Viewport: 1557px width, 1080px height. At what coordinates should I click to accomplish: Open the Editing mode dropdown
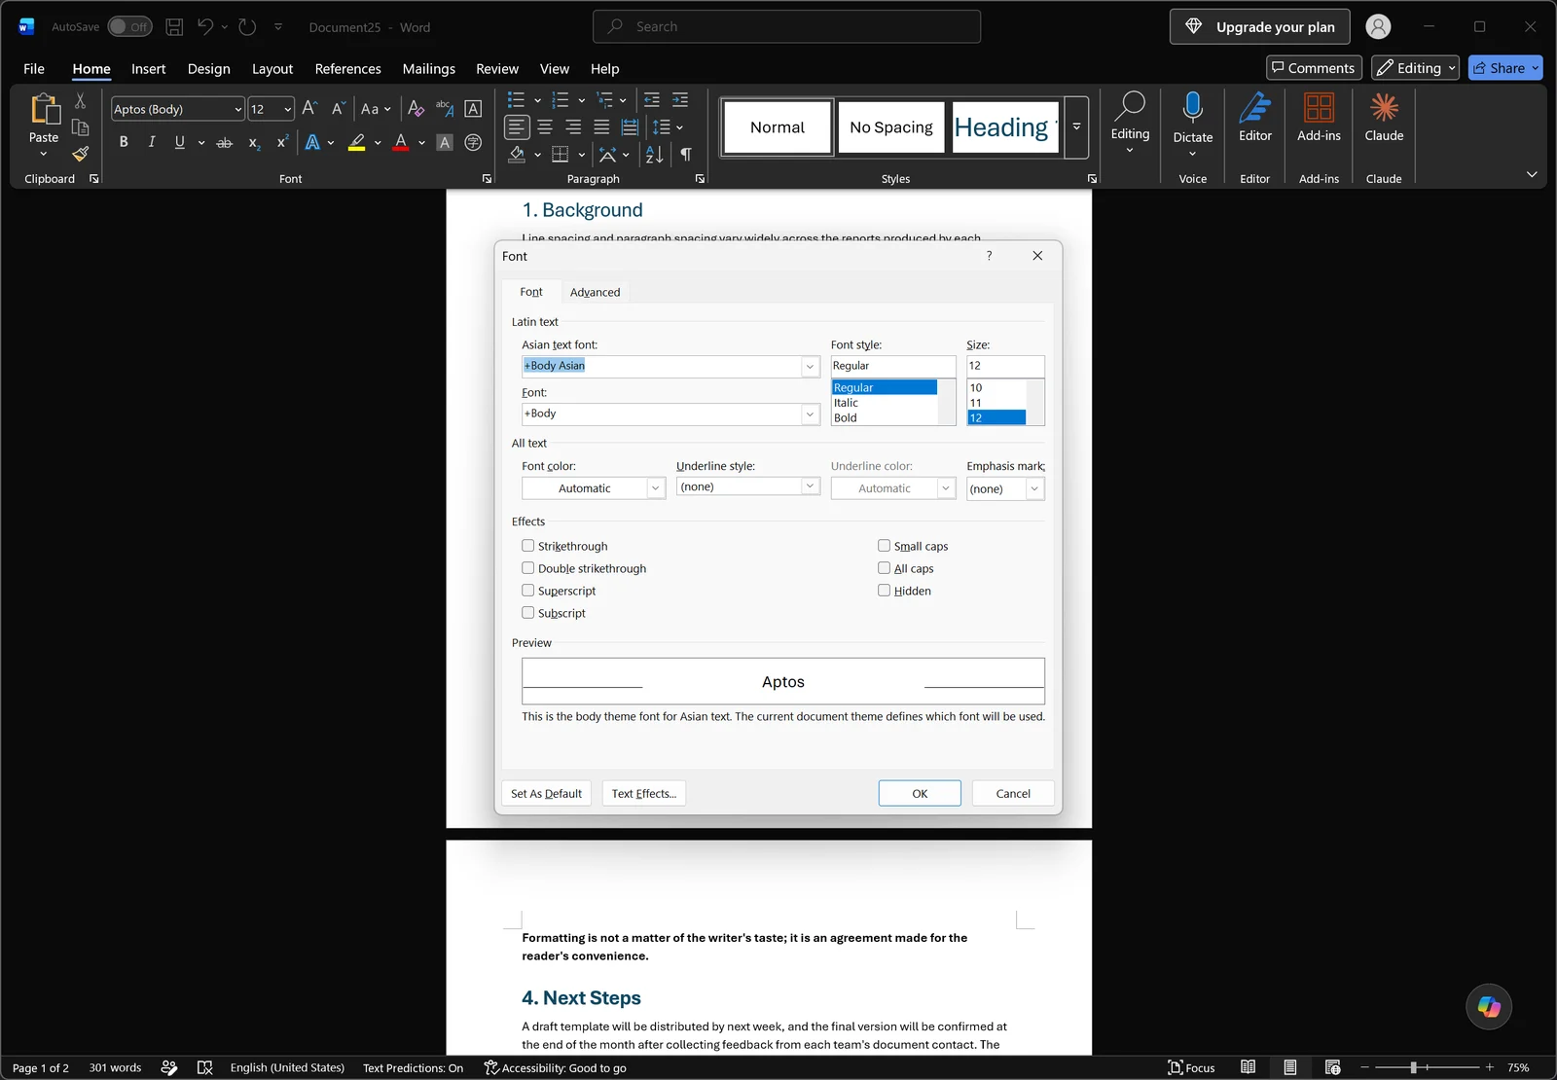[x=1415, y=68]
